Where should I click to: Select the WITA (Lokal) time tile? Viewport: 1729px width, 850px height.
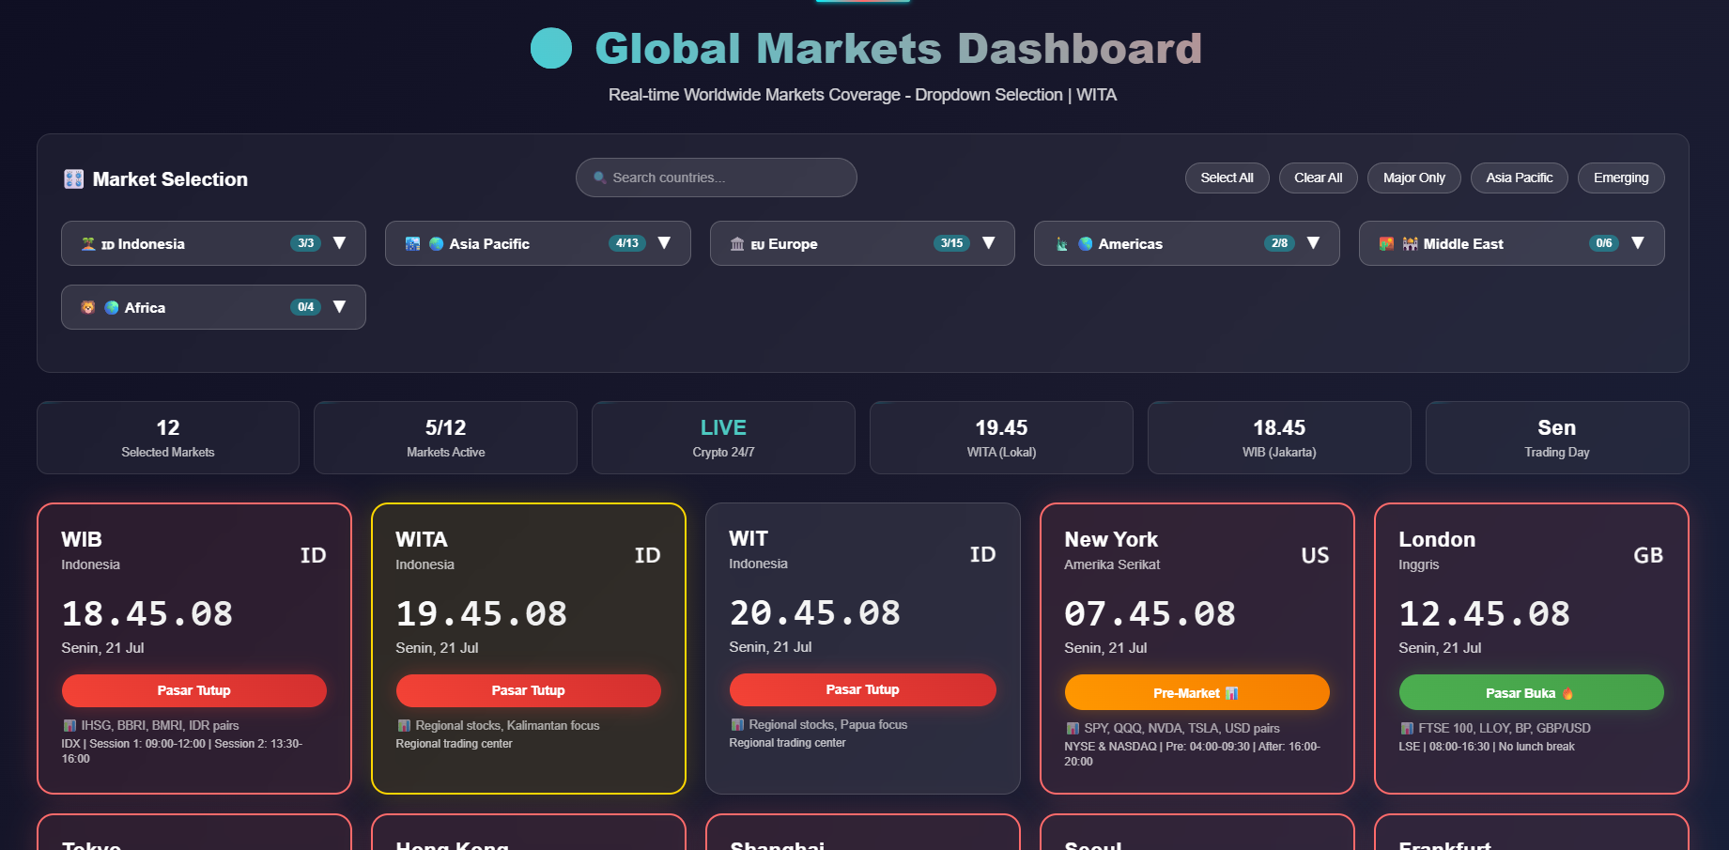[x=1001, y=438]
